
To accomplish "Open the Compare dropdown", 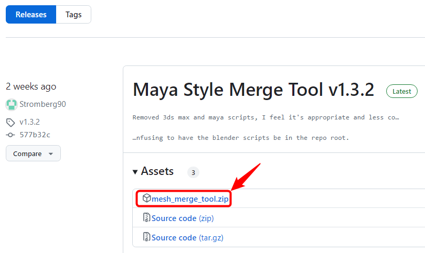I will pyautogui.click(x=34, y=153).
